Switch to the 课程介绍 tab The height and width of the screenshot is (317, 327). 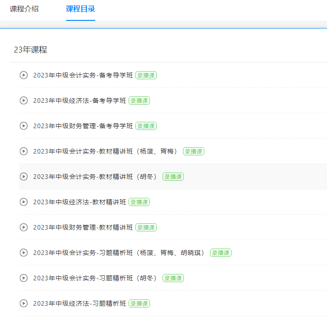click(x=24, y=9)
